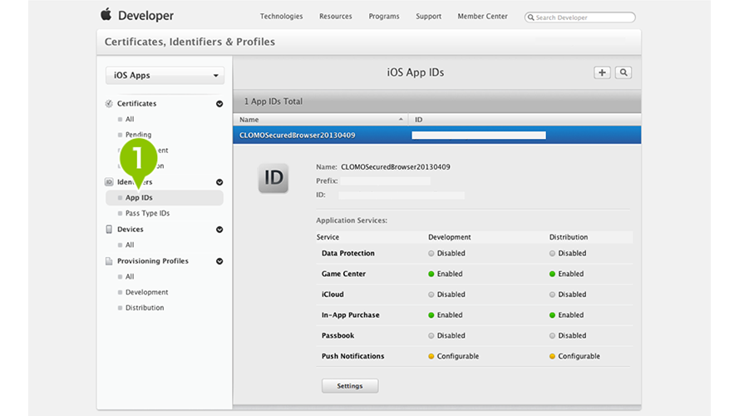
Task: Click Name value CLOMOSecuredBrowser20130409 in details
Action: 396,167
